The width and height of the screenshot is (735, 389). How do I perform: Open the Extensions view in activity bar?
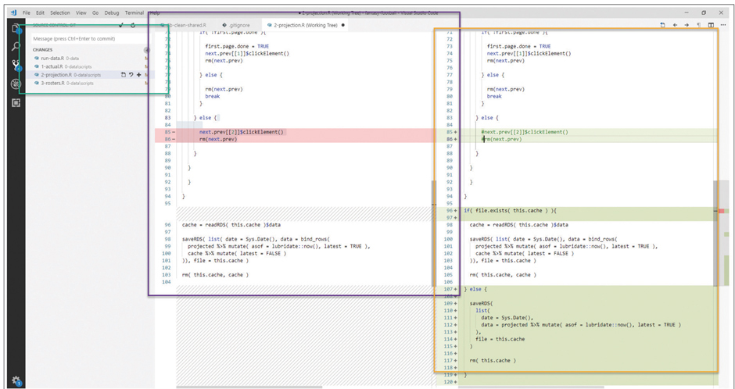(x=16, y=103)
